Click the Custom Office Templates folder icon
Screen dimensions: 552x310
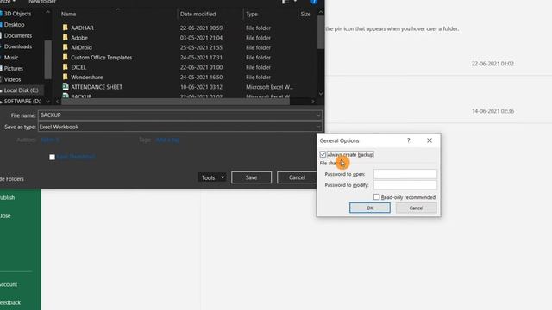click(66, 57)
